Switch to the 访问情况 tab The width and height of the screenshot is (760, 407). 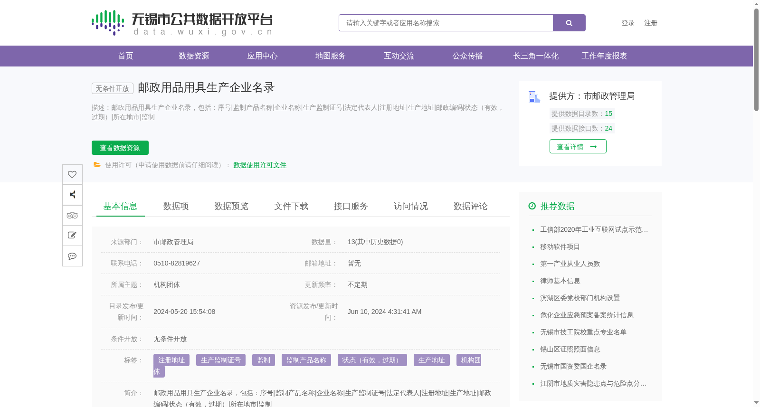411,206
